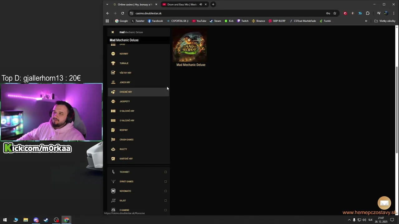Click the Novomatic provider logo
Viewport: 399px width, 224px height.
coord(113,191)
